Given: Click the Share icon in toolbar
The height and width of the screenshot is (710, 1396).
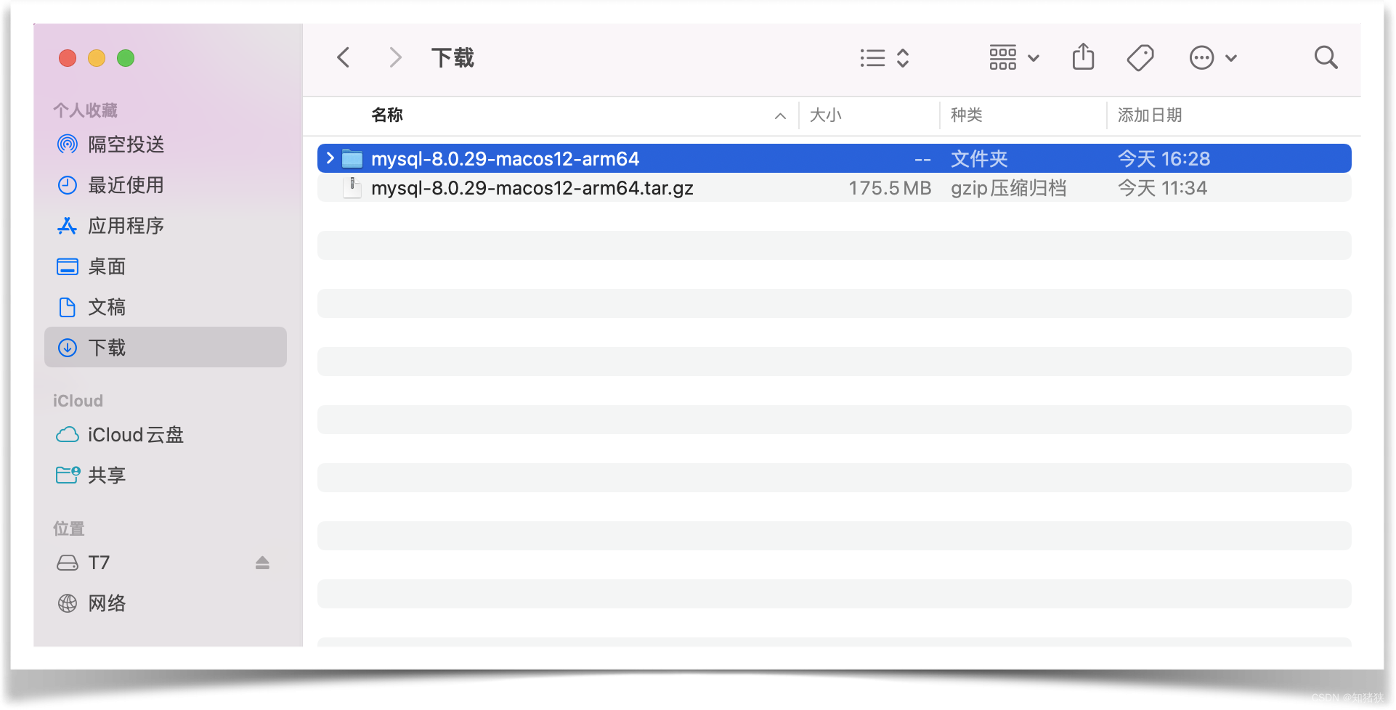Looking at the screenshot, I should (1083, 57).
